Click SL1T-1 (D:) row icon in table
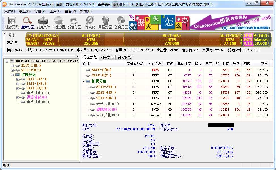This screenshot has width=276, height=170. (x=88, y=70)
